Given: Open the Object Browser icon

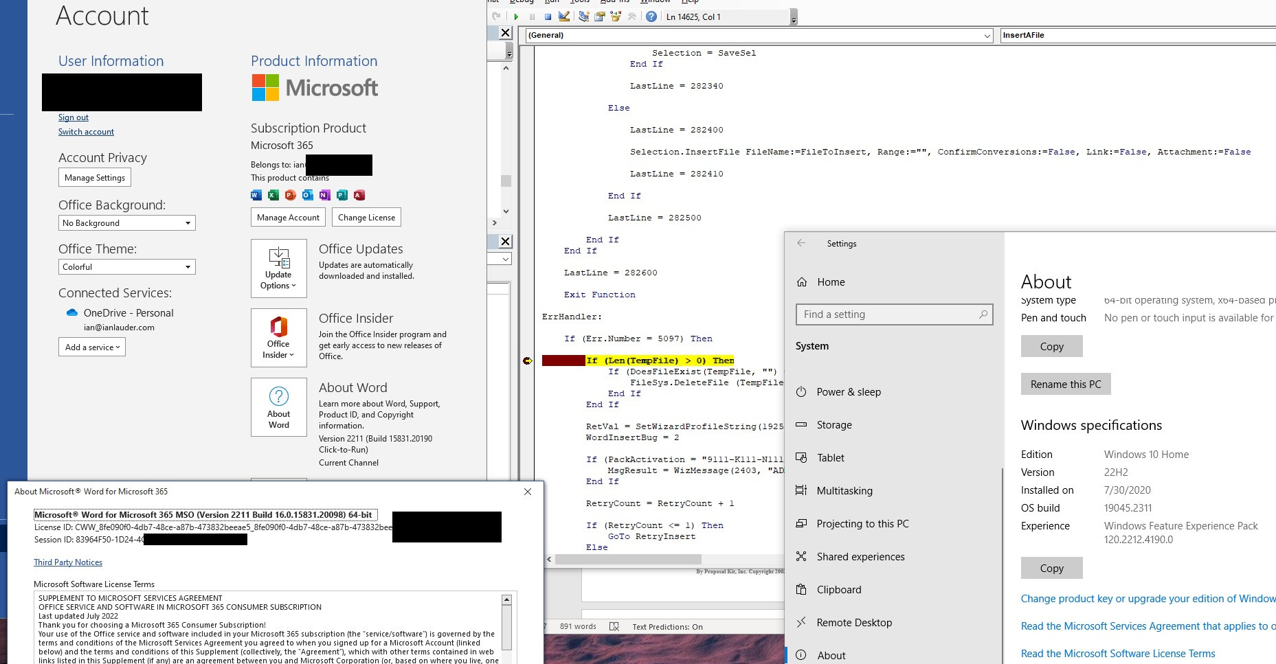Looking at the screenshot, I should click(616, 16).
